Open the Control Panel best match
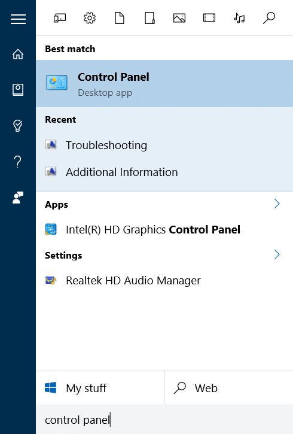293x434 pixels. (164, 84)
